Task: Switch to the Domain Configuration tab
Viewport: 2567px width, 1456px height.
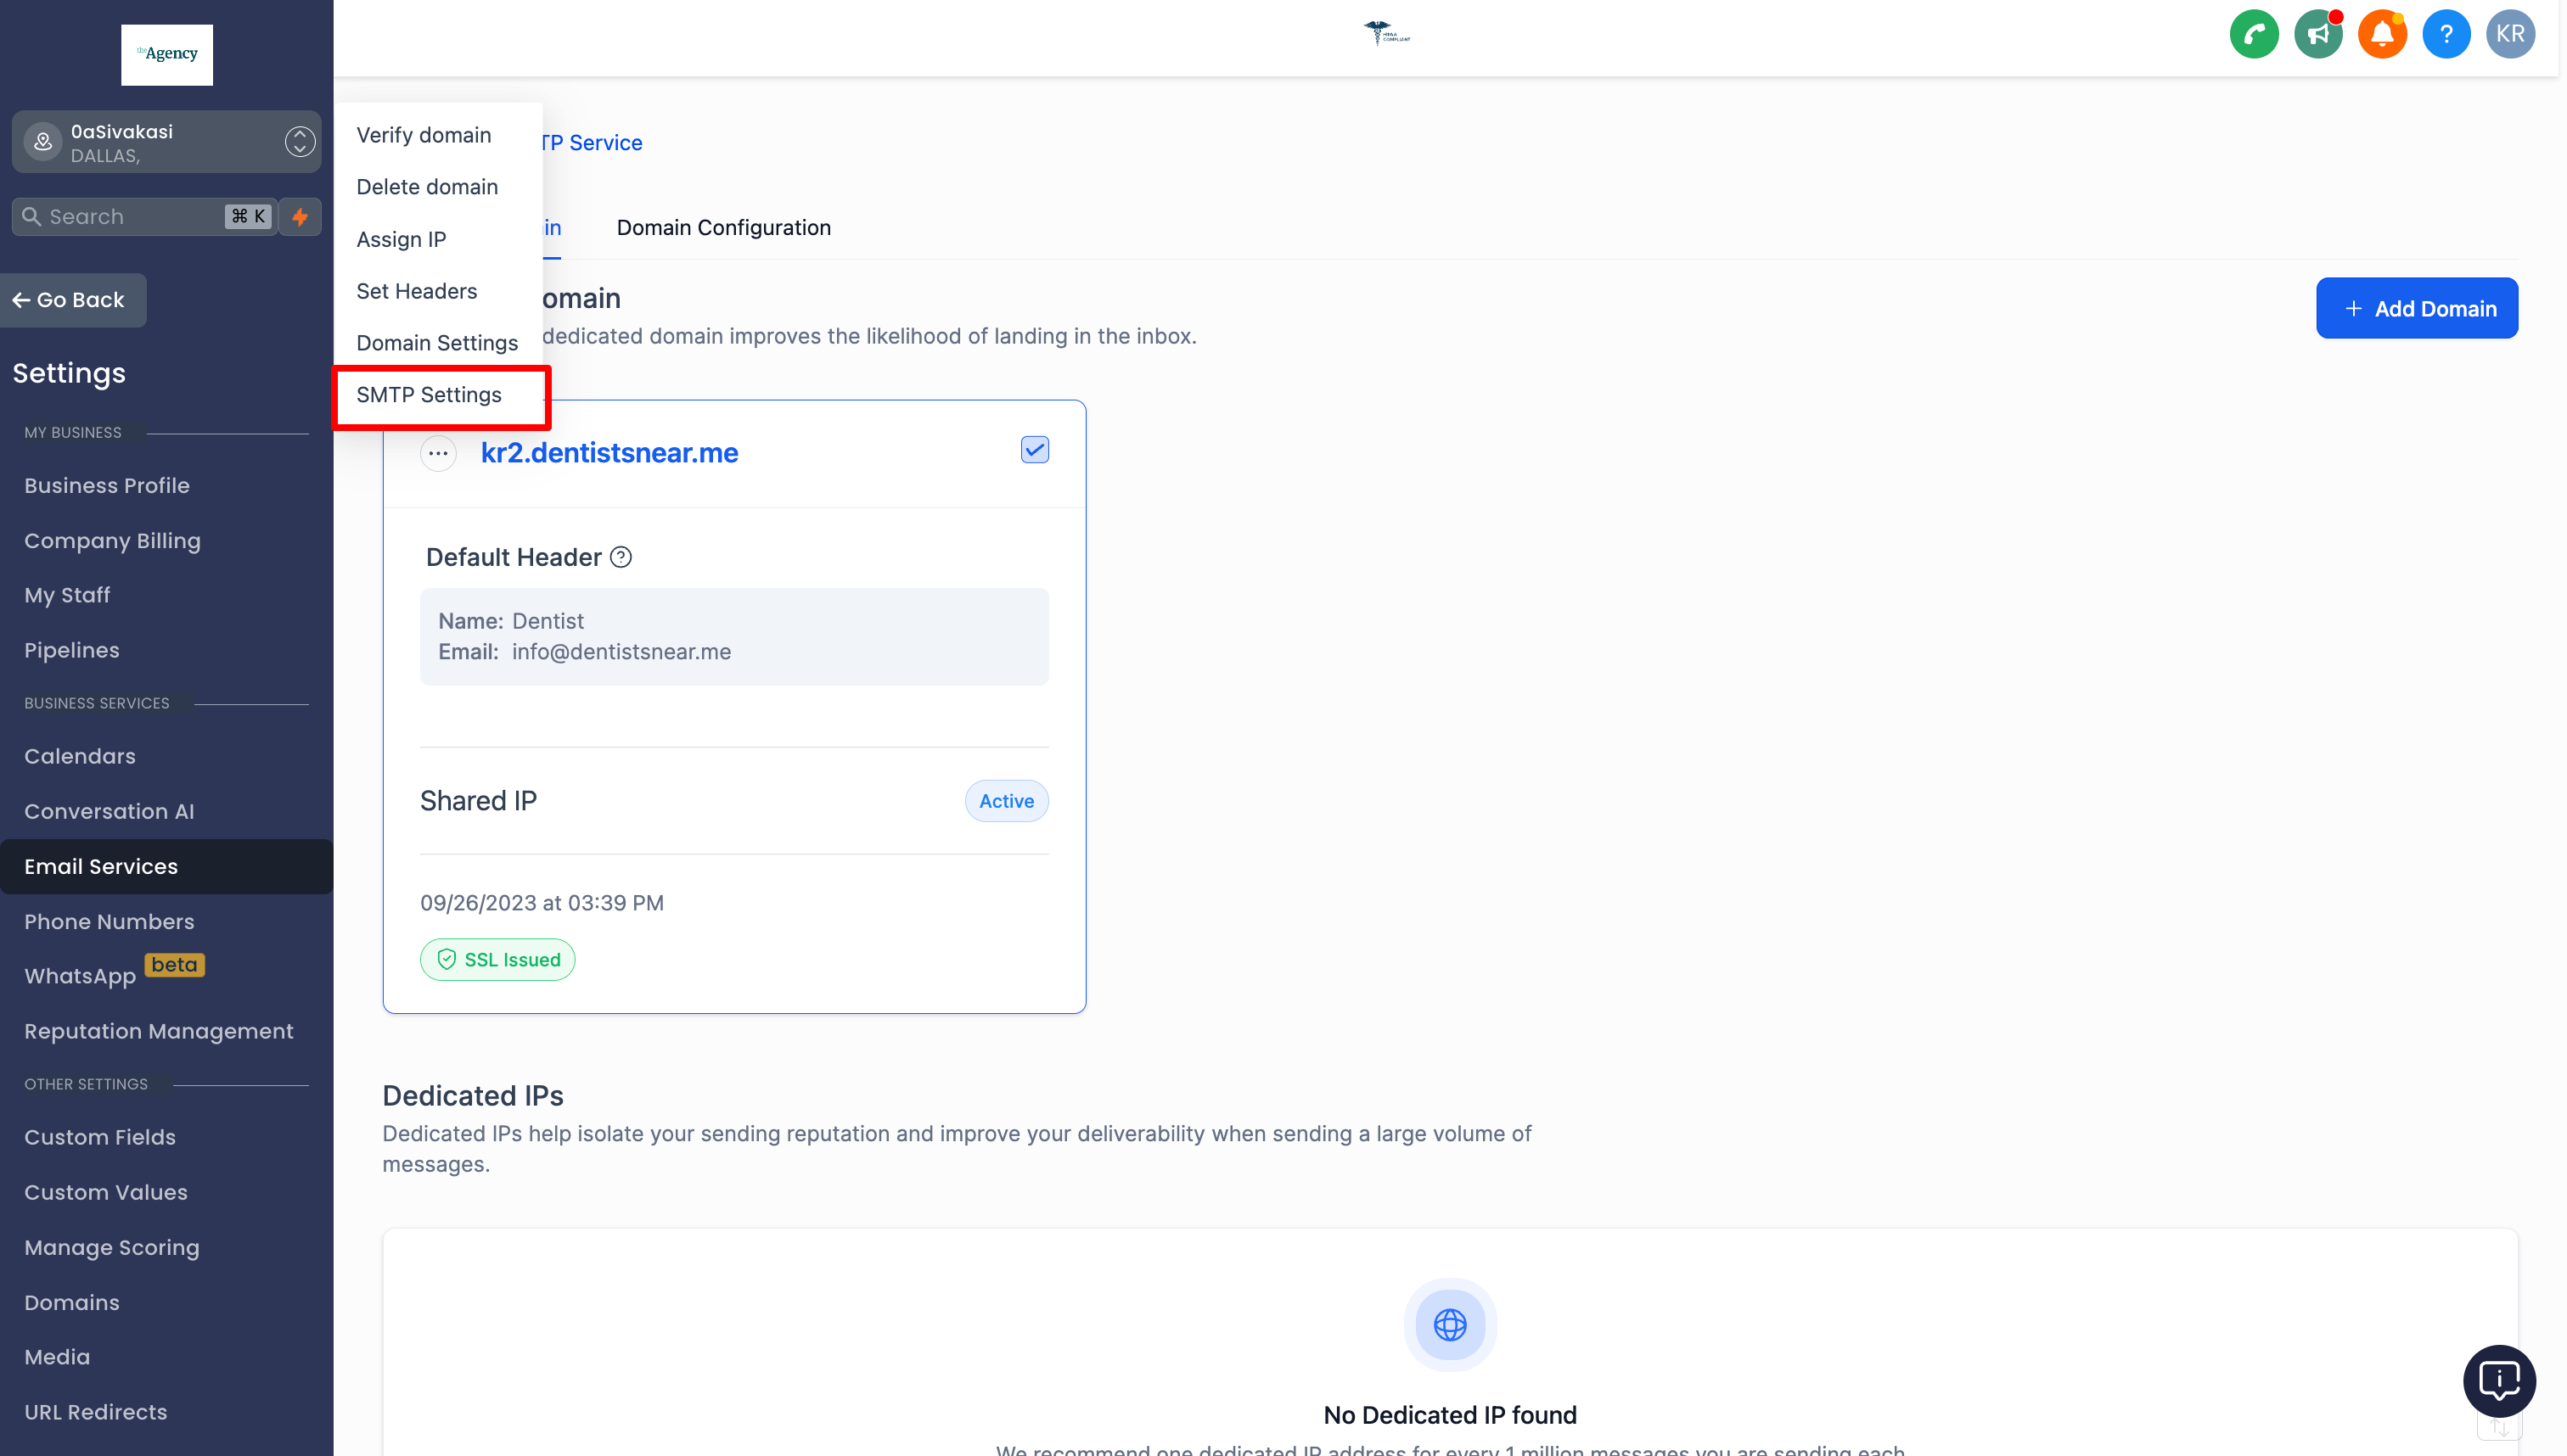Action: click(x=723, y=227)
